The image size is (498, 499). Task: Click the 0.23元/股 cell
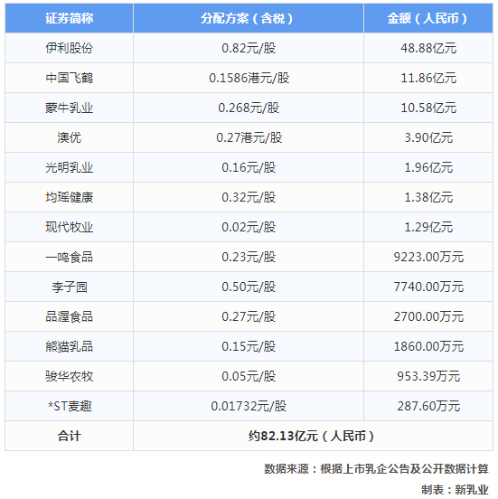pyautogui.click(x=249, y=257)
